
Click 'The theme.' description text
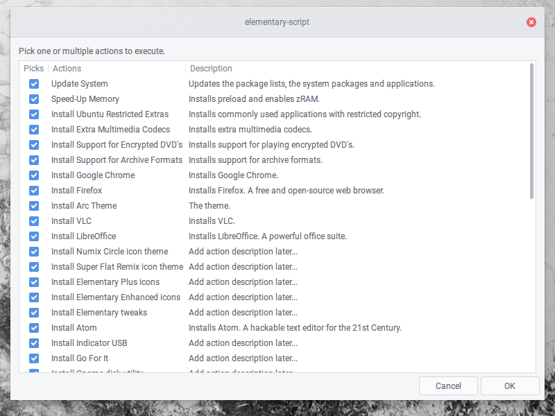coord(210,205)
